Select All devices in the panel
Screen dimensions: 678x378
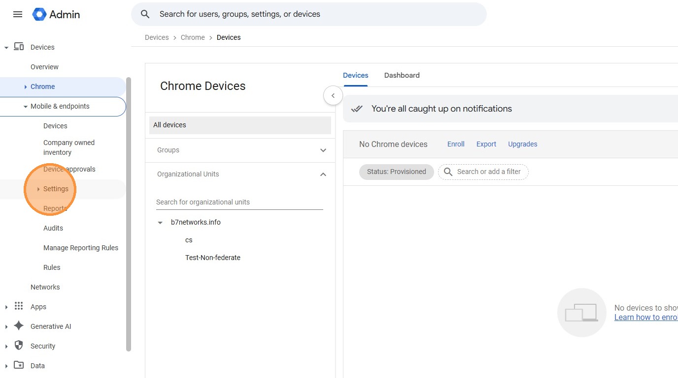pyautogui.click(x=240, y=125)
